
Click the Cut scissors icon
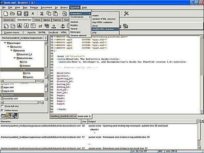pos(42,13)
